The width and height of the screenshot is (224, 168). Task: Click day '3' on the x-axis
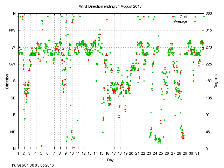click(29, 153)
